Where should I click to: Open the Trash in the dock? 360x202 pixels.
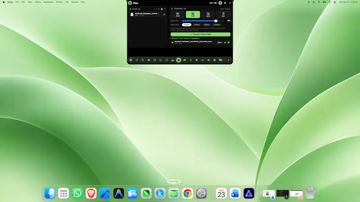click(310, 193)
